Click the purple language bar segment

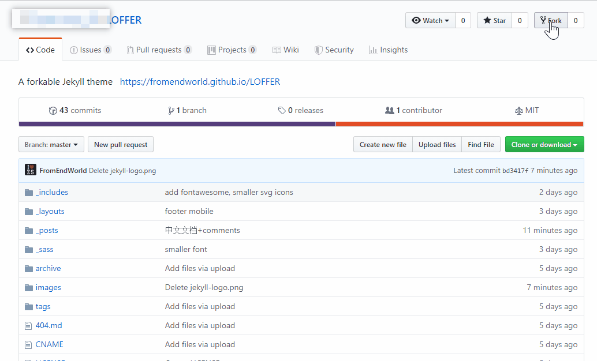click(x=177, y=124)
